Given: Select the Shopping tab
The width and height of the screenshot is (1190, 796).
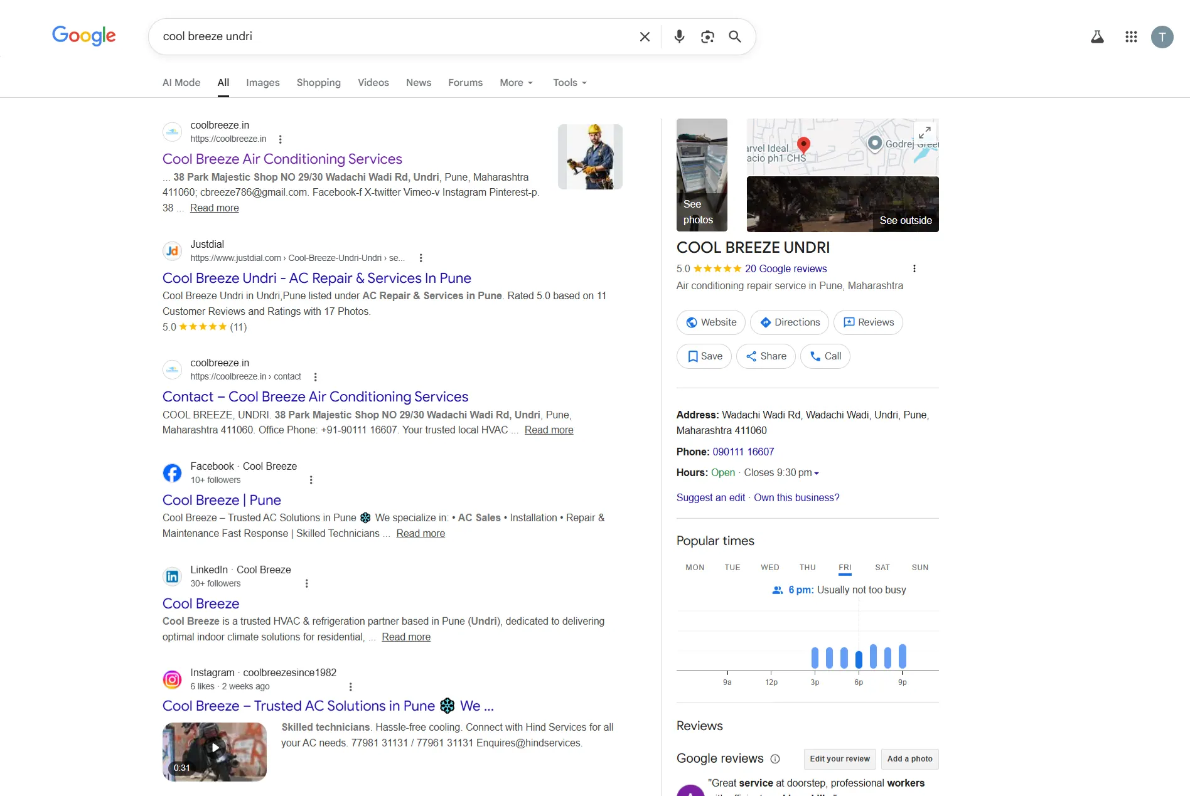Looking at the screenshot, I should [x=319, y=82].
